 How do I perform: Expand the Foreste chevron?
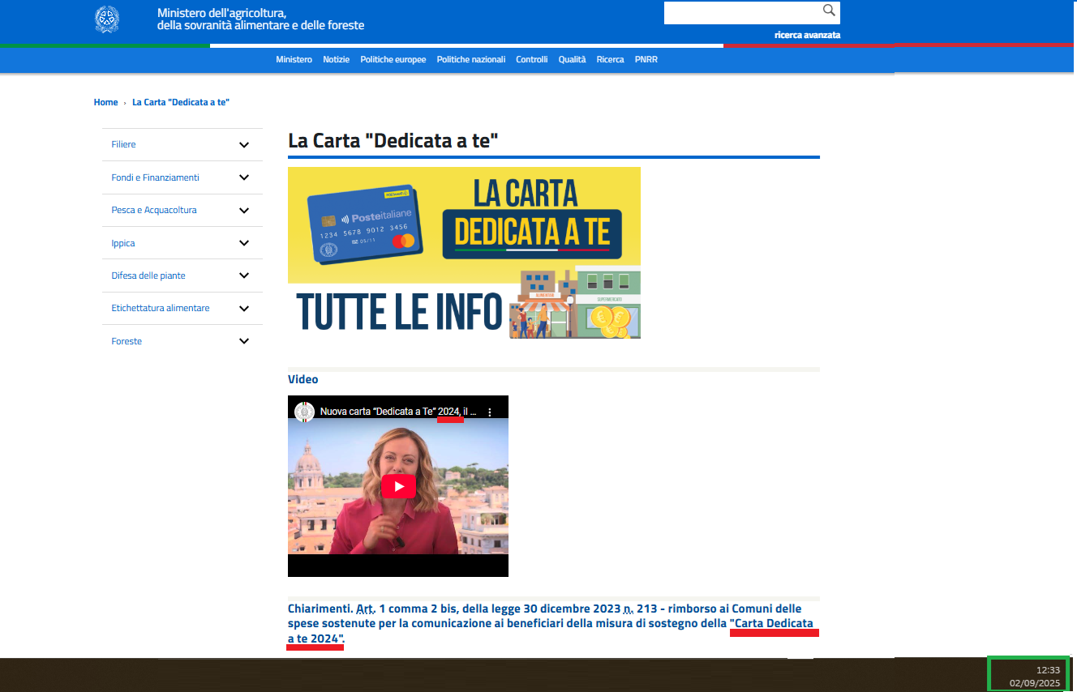coord(244,341)
